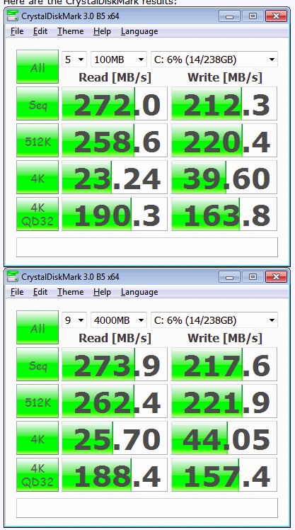Open File menu in top window
Screen dimensions: 295x530
tap(17, 31)
